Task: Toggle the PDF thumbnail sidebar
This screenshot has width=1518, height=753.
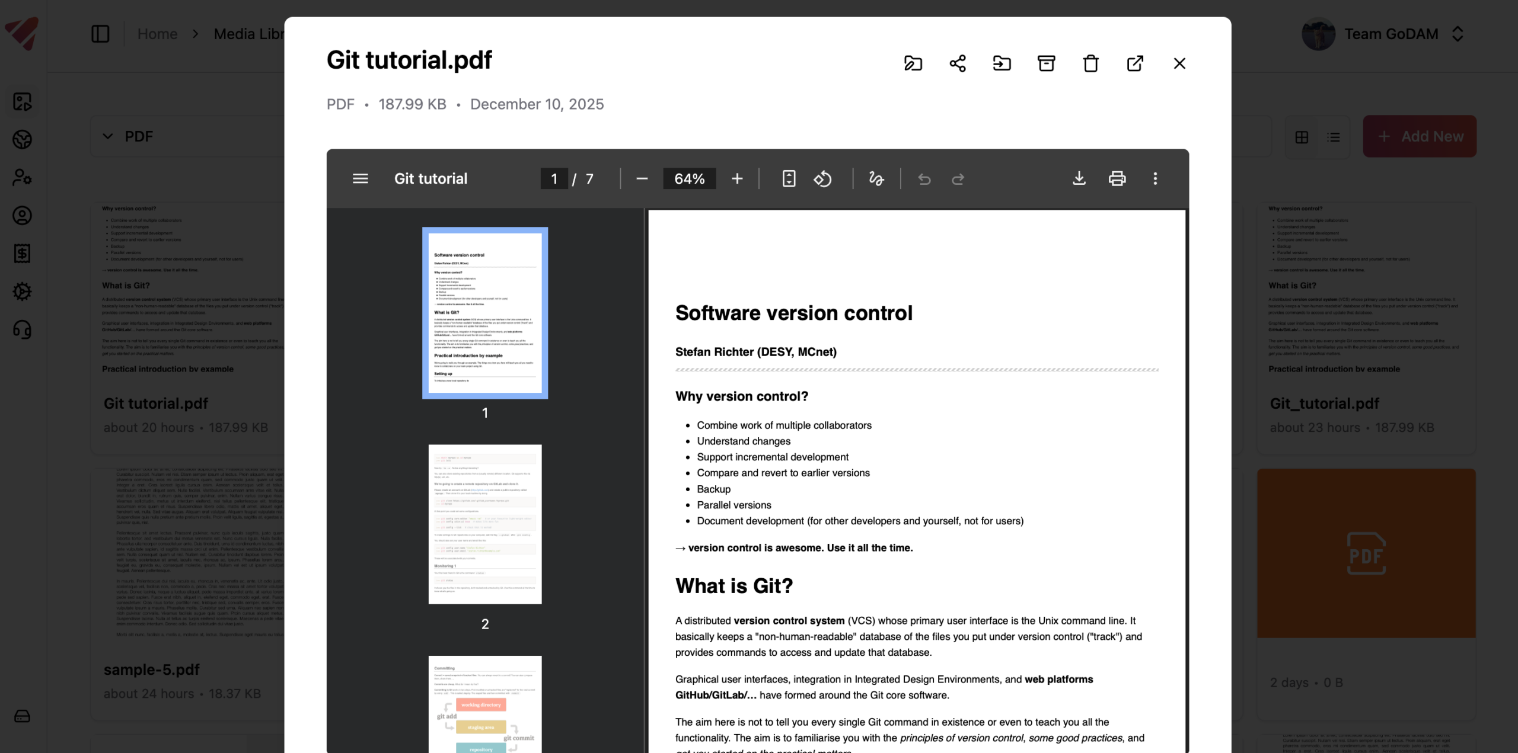Action: pyautogui.click(x=360, y=178)
